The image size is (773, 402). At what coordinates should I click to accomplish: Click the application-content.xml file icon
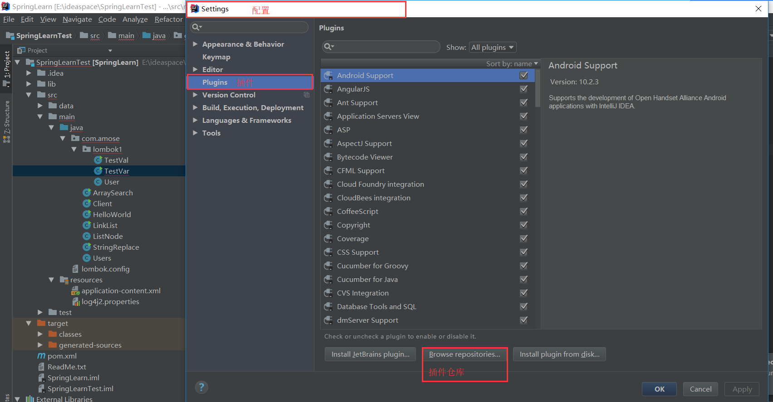pyautogui.click(x=75, y=291)
